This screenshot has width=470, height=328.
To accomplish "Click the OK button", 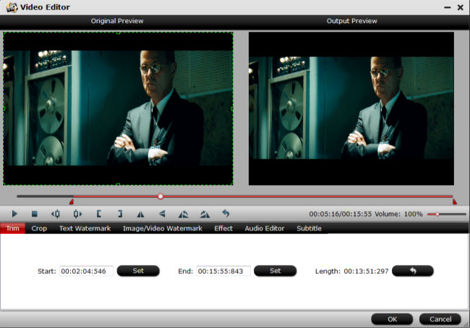I will tap(392, 319).
